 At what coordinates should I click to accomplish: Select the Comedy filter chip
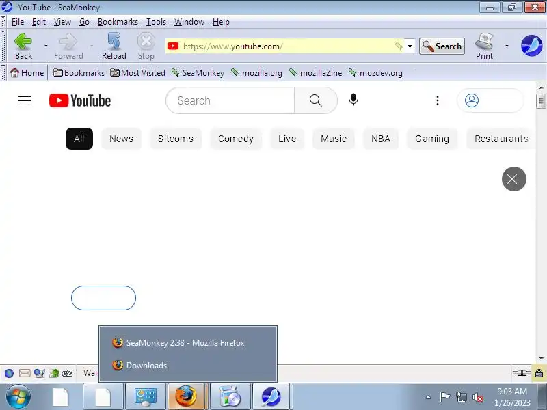(236, 139)
